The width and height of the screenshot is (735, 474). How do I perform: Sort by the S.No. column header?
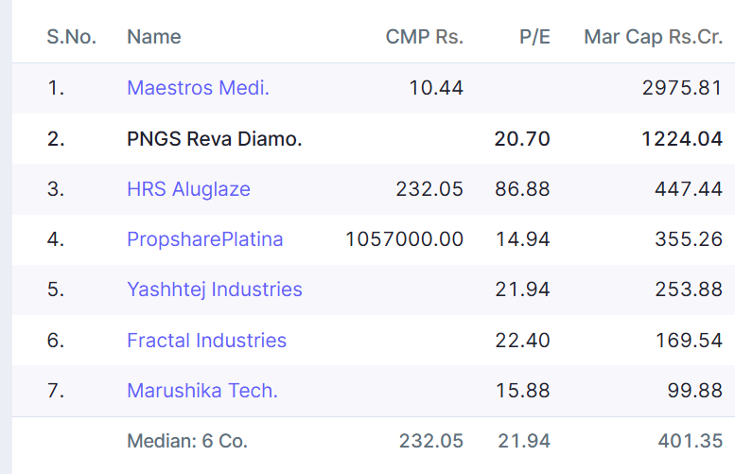point(71,37)
